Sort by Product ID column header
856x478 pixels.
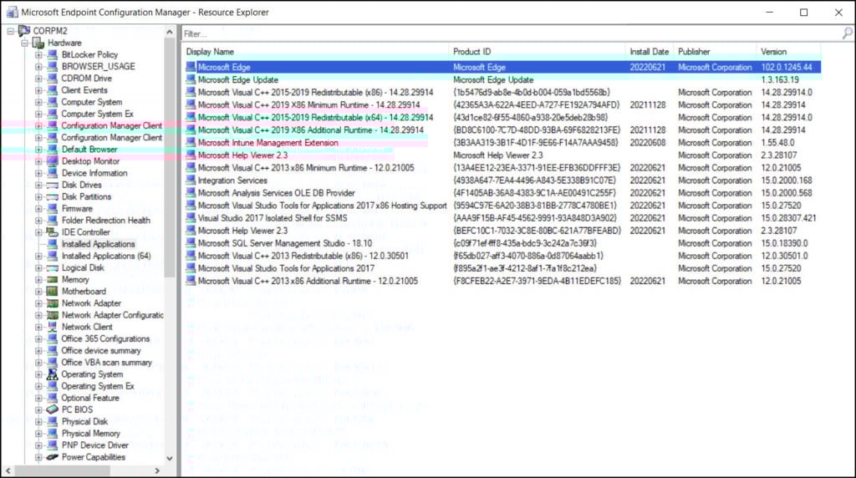(x=538, y=52)
